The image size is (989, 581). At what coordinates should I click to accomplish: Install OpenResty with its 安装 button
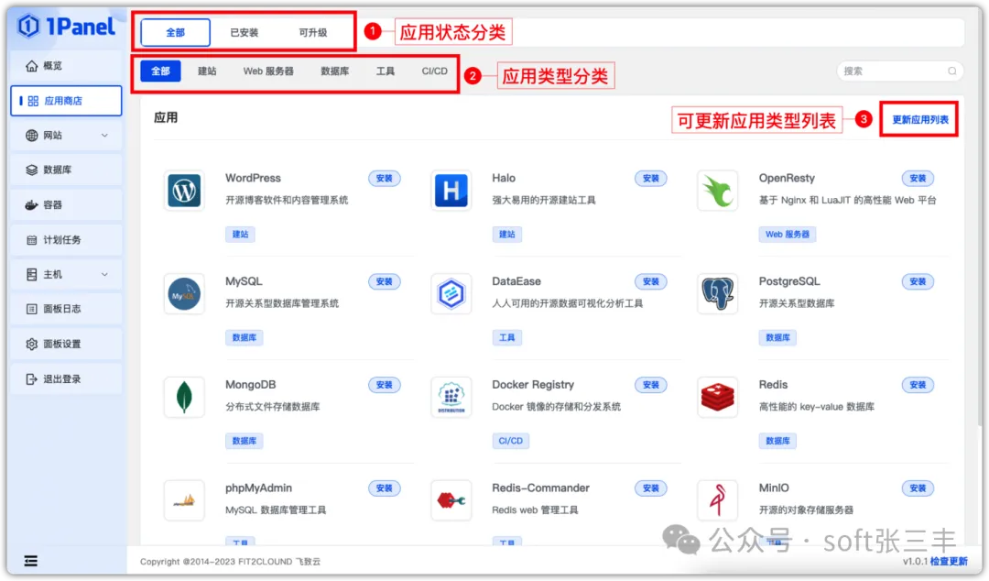pyautogui.click(x=918, y=179)
